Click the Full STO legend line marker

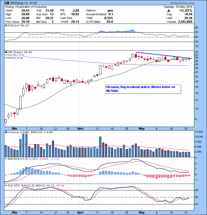[x=6, y=185]
